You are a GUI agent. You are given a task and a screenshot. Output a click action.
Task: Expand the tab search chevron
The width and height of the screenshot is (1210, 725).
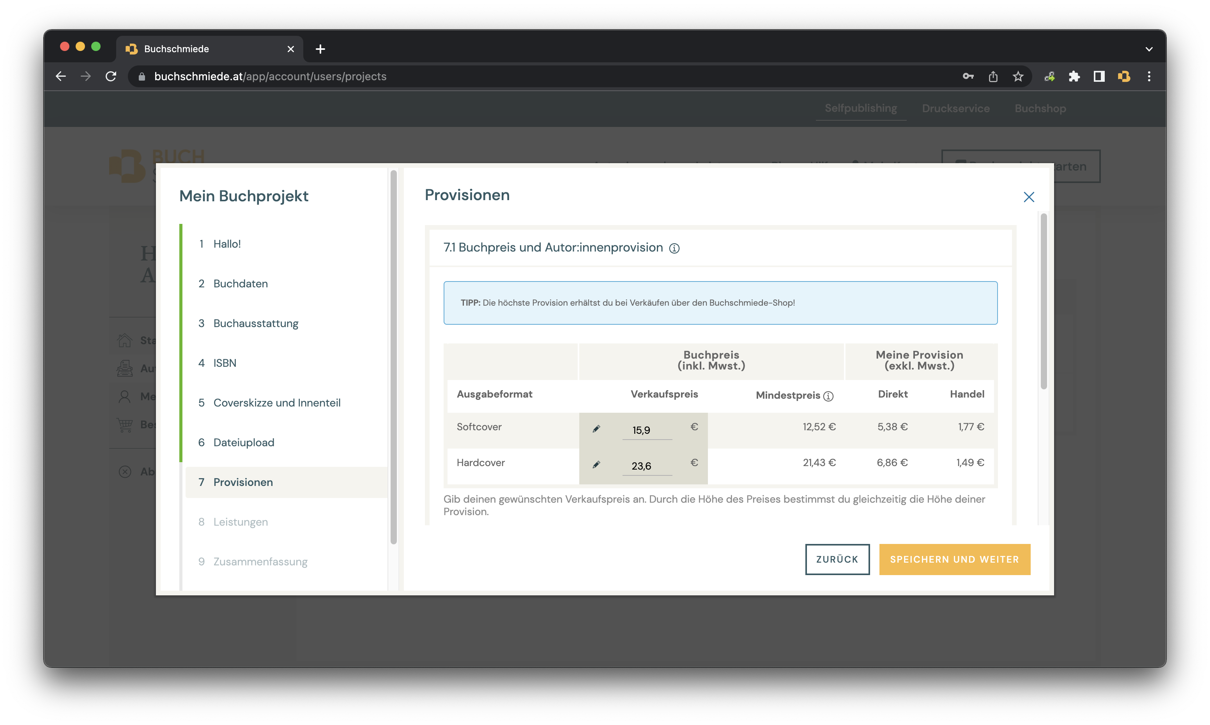click(x=1149, y=49)
